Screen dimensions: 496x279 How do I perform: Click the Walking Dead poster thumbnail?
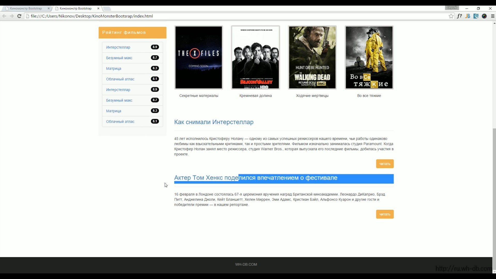coord(312,57)
